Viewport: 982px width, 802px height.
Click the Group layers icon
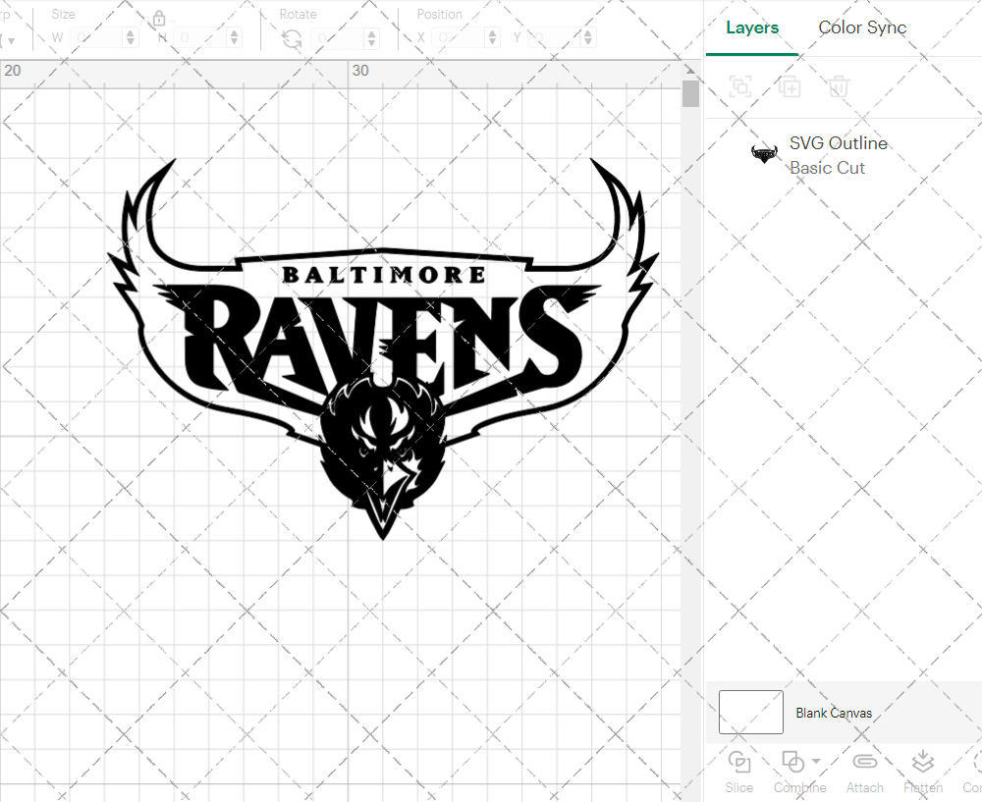pyautogui.click(x=740, y=86)
